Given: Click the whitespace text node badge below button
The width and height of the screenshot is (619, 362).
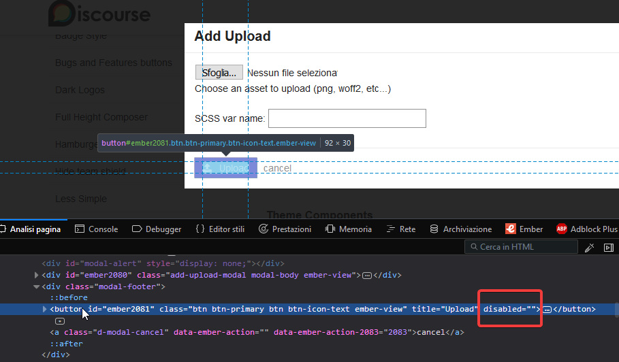Looking at the screenshot, I should pyautogui.click(x=60, y=321).
